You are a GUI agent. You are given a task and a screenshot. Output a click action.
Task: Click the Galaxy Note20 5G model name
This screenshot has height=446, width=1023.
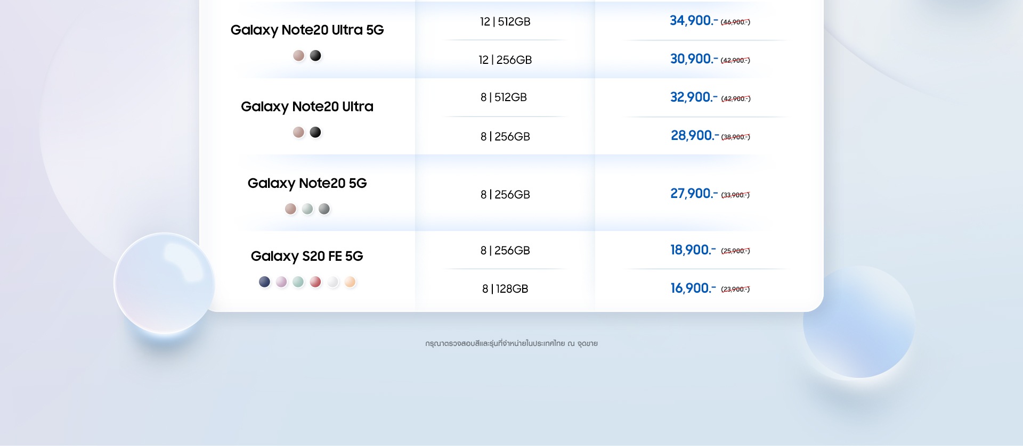coord(307,184)
